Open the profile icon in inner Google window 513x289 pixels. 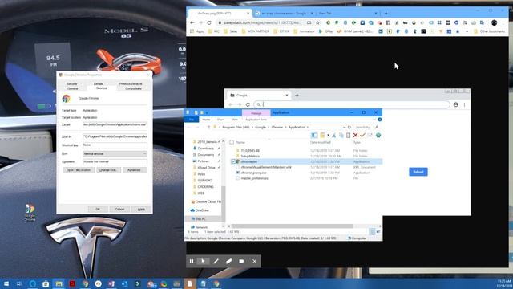click(x=456, y=104)
